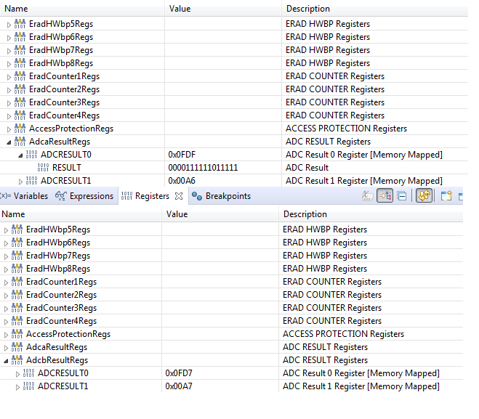Click Value column header in upper pane

click(223, 9)
